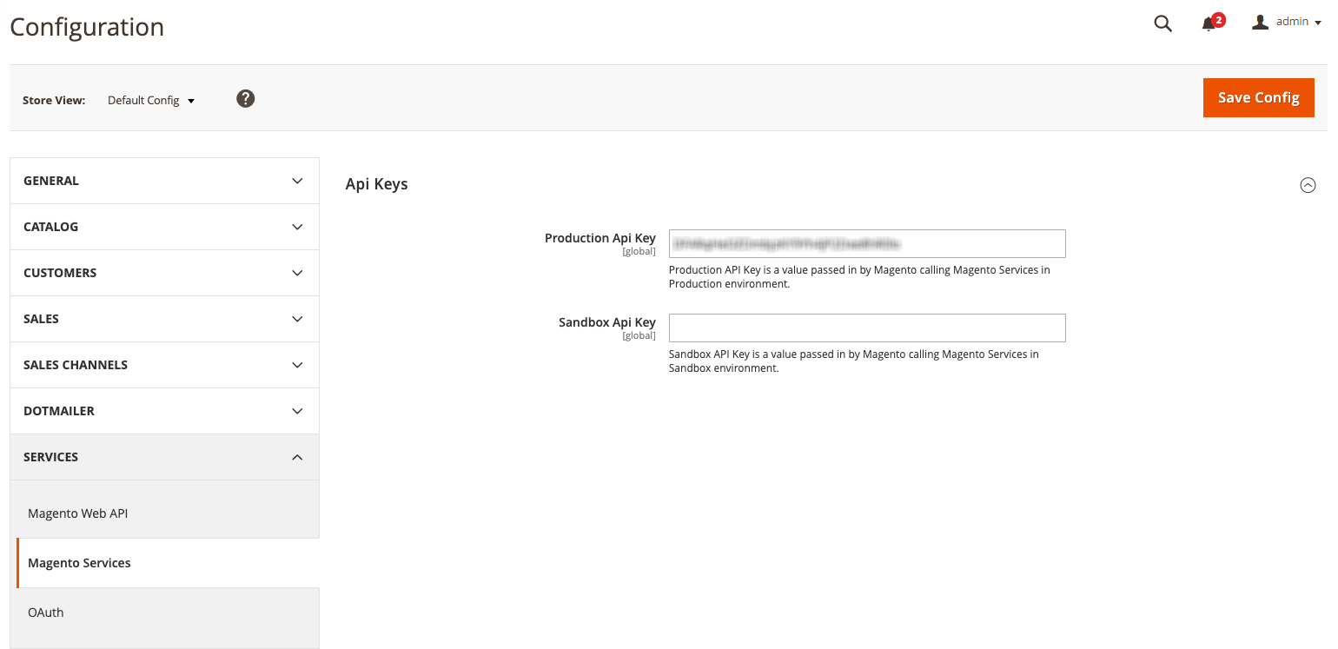Open the notifications bell icon
1338x649 pixels.
pos(1209,23)
